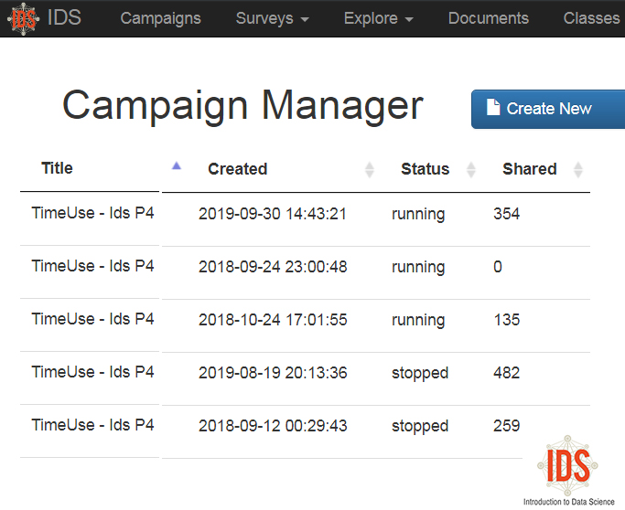Click the document icon on Create New
The height and width of the screenshot is (510, 625).
click(493, 108)
